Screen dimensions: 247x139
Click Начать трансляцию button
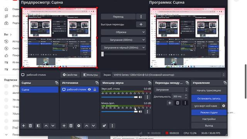click(209, 90)
